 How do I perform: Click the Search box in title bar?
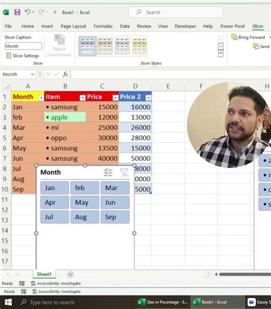pyautogui.click(x=176, y=12)
